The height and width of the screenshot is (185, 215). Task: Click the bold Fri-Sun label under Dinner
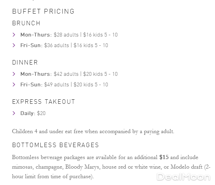point(31,84)
